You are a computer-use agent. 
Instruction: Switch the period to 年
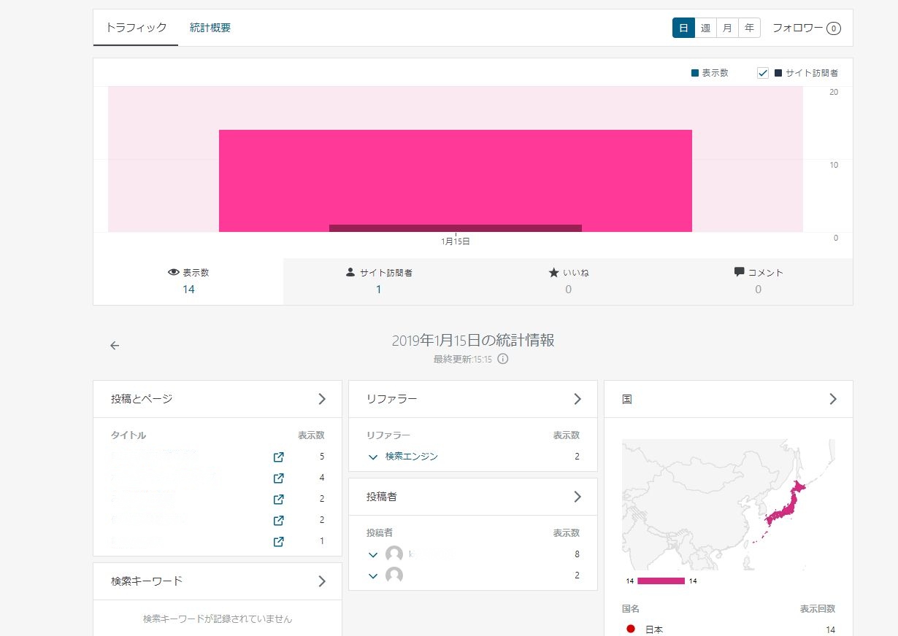[x=749, y=28]
